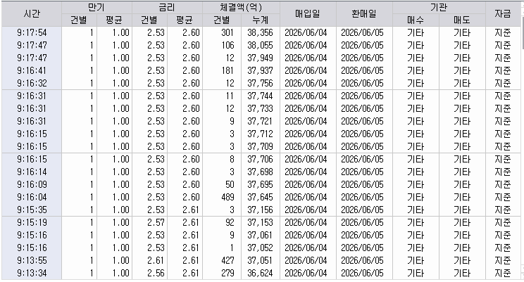Click cumulative amount 37,709

261,146
